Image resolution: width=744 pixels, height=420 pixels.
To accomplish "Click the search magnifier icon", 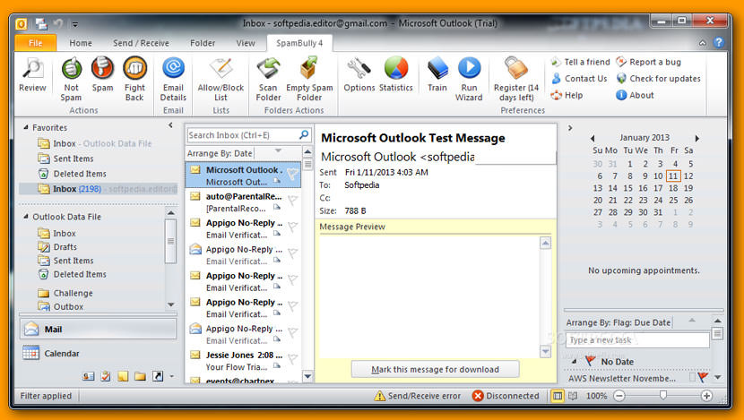I will (304, 135).
